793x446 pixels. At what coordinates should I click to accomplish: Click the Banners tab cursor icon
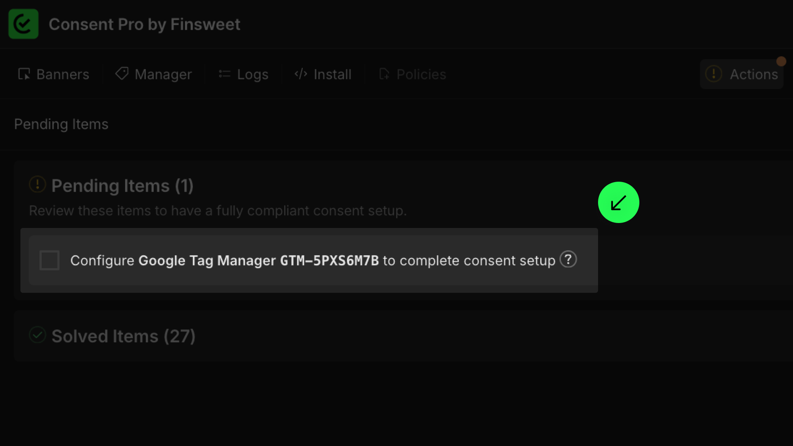[24, 74]
